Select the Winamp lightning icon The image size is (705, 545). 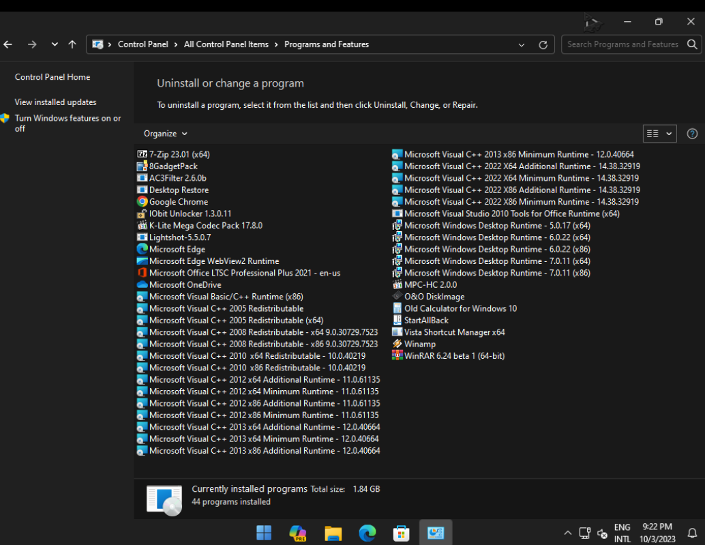click(x=397, y=344)
